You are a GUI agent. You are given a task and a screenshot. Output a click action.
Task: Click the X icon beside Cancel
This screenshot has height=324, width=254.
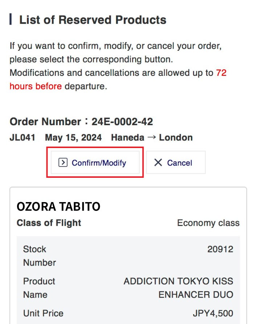[158, 163]
